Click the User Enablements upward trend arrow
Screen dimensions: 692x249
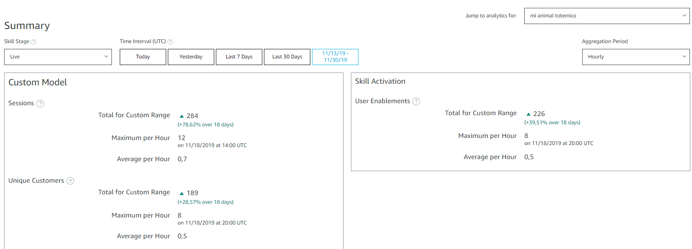(x=528, y=114)
